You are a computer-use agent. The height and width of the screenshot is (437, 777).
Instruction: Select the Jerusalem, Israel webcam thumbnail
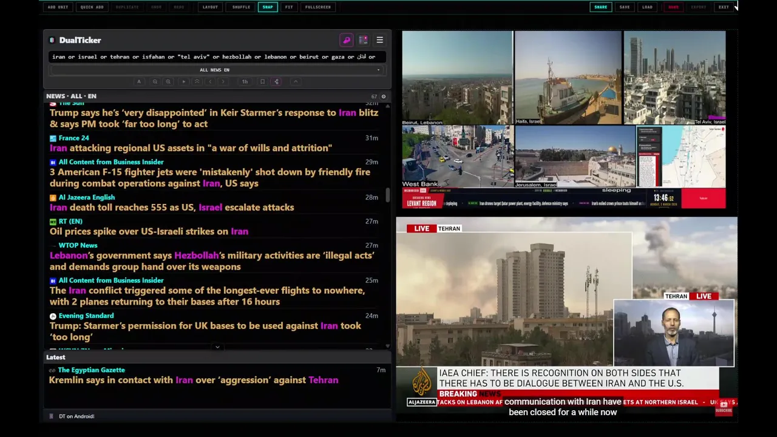point(575,157)
